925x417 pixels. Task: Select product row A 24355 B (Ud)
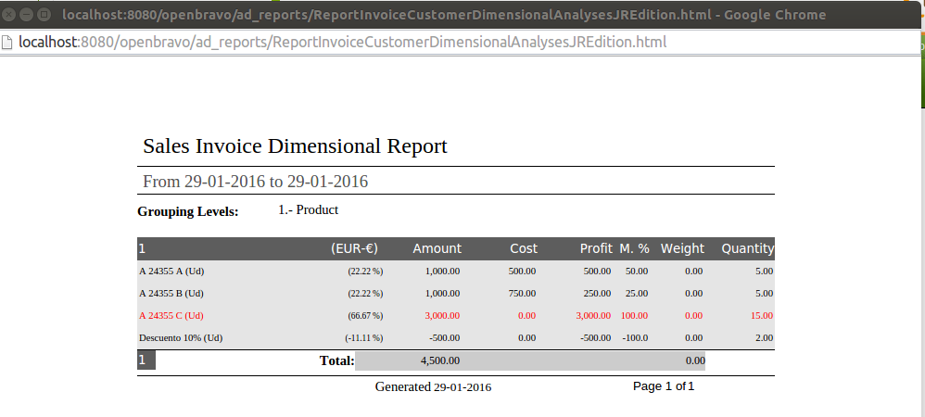coord(171,294)
